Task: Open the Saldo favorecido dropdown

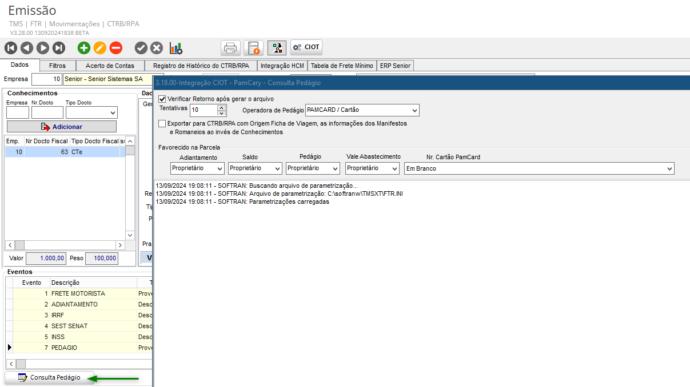Action: 277,168
